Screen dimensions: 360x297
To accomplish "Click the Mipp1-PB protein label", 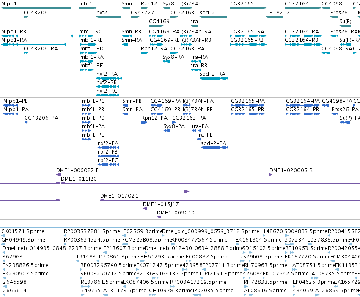I will [x=16, y=101].
